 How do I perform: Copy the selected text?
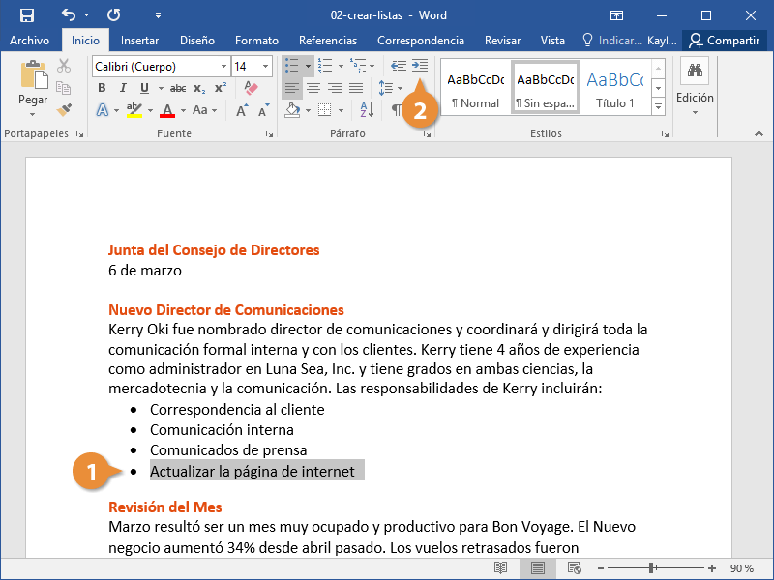(64, 88)
